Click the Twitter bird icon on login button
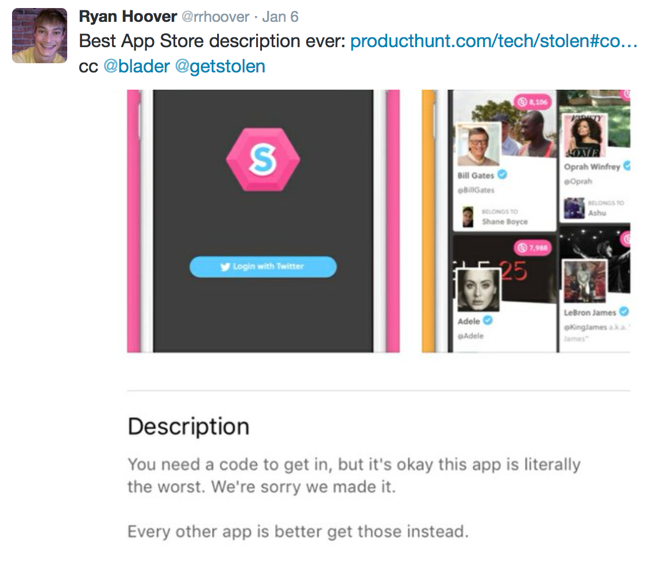Image resolution: width=672 pixels, height=561 pixels. click(x=225, y=267)
